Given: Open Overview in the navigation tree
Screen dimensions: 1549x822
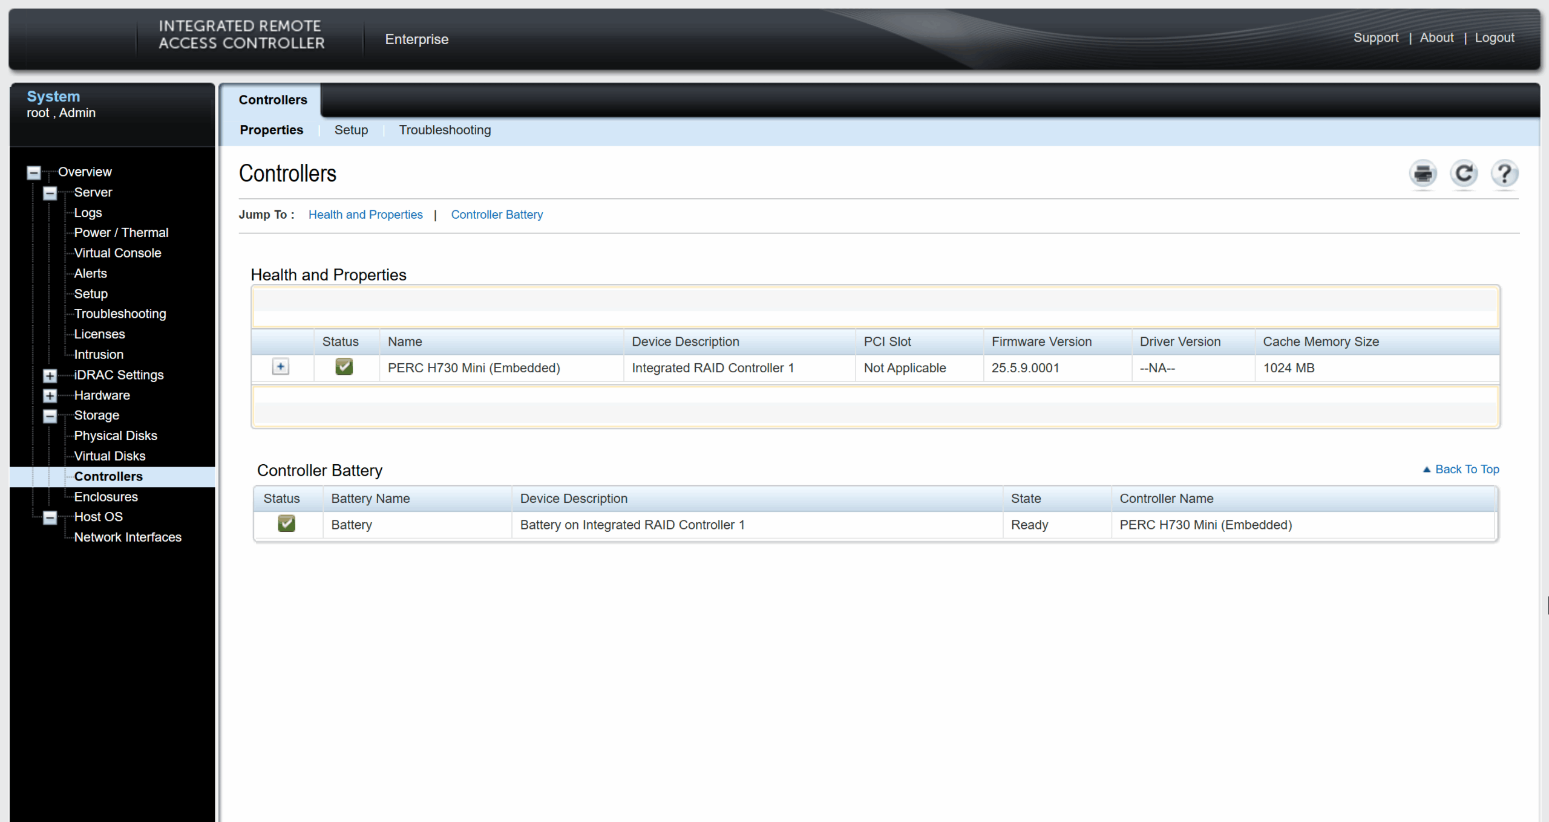Looking at the screenshot, I should coord(85,172).
